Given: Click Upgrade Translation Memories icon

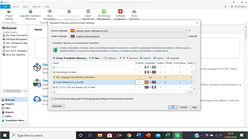Looking at the screenshot, I should tap(30, 12).
